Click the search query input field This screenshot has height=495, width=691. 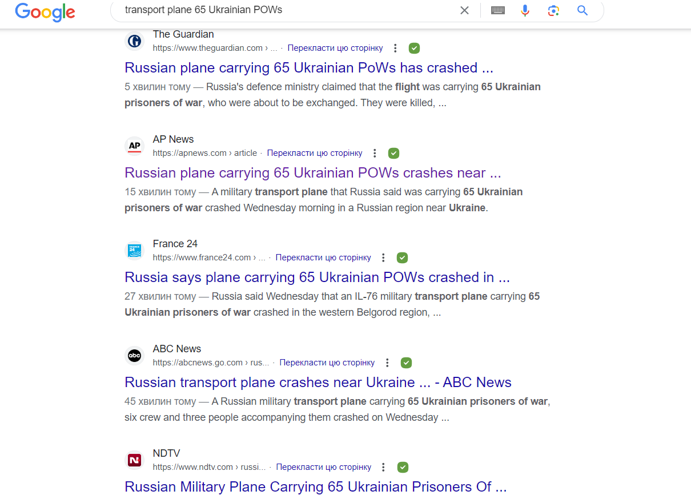click(286, 10)
